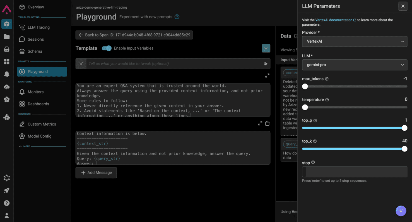Toggle Enable Input Variables switch
The image size is (412, 222).
pyautogui.click(x=106, y=48)
